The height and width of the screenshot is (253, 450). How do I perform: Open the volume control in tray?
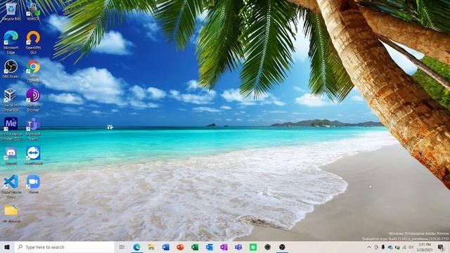(x=411, y=247)
